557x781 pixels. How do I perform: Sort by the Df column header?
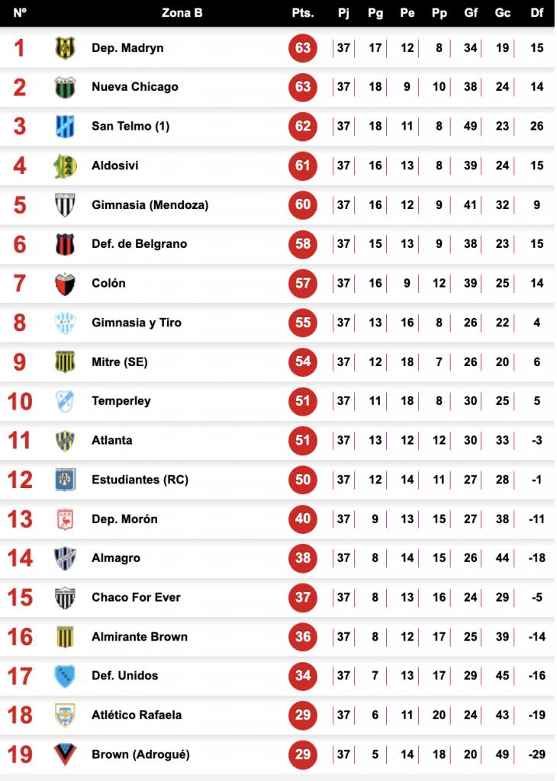(x=537, y=13)
